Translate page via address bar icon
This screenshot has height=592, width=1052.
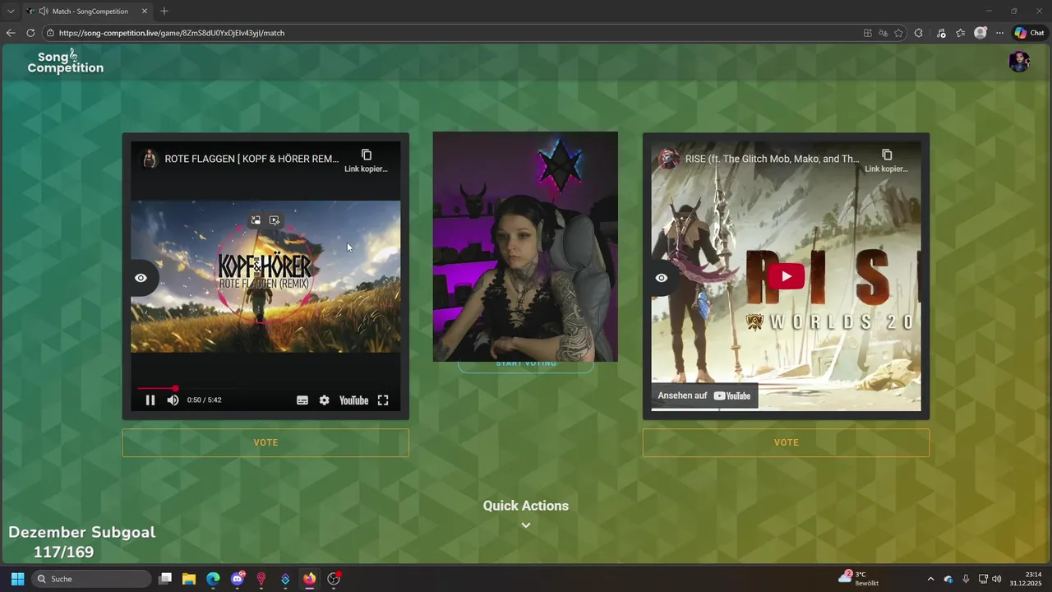pos(884,33)
